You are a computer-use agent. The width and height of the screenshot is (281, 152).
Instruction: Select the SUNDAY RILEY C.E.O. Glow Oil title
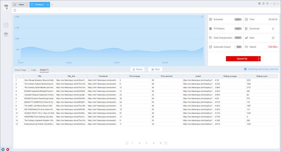[x=39, y=113]
